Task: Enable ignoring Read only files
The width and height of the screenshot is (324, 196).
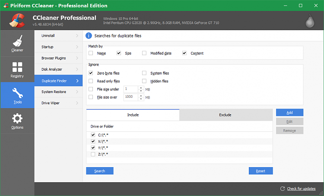Action: [91, 81]
